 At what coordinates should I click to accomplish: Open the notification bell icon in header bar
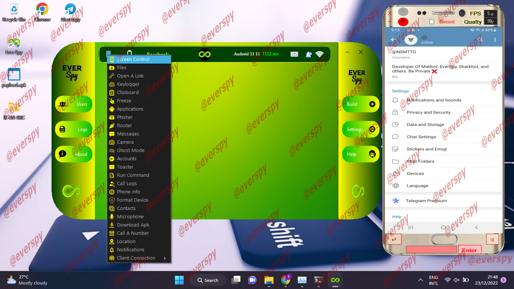click(x=309, y=54)
